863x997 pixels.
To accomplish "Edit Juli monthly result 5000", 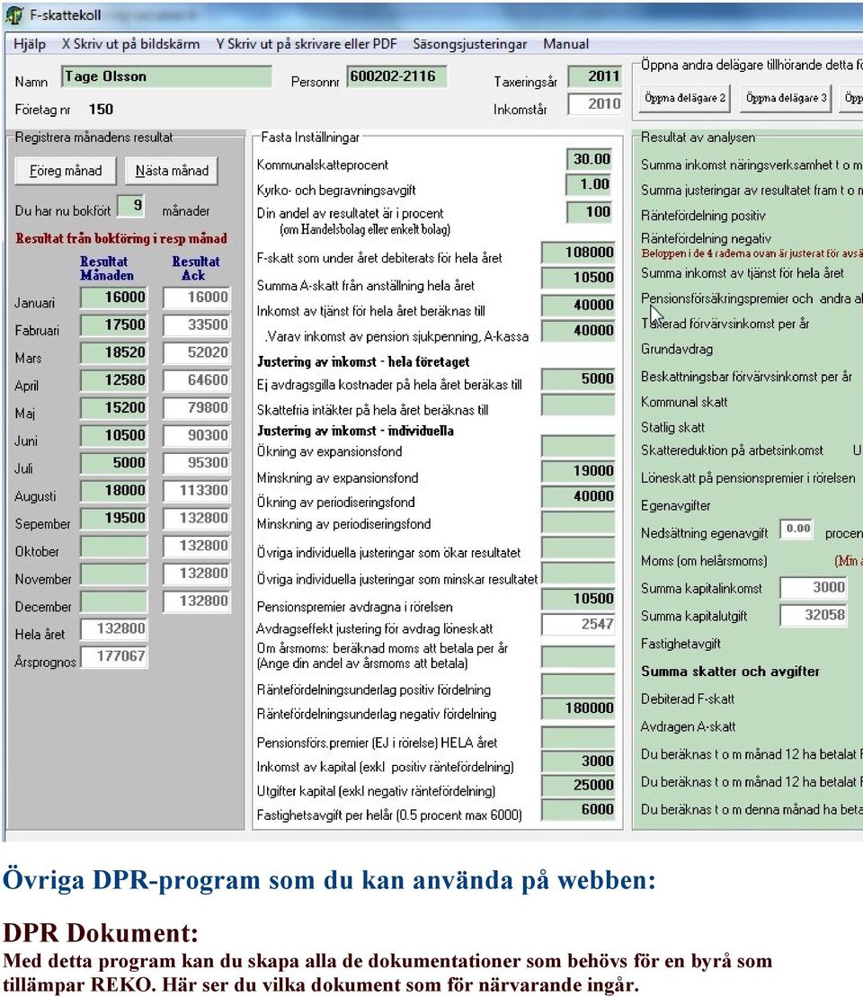I will [x=114, y=463].
